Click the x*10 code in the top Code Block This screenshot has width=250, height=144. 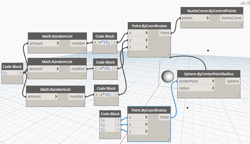(105, 42)
